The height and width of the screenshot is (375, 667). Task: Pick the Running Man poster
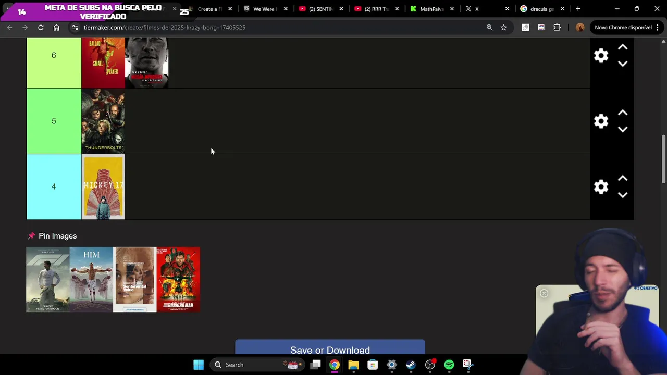click(x=178, y=280)
